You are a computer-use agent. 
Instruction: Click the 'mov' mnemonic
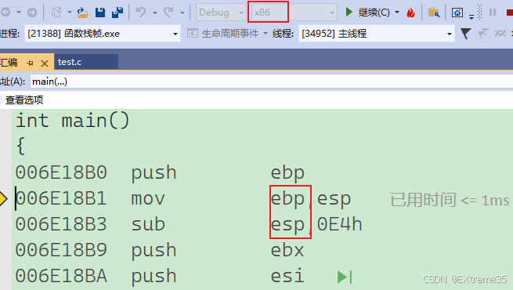(x=148, y=199)
